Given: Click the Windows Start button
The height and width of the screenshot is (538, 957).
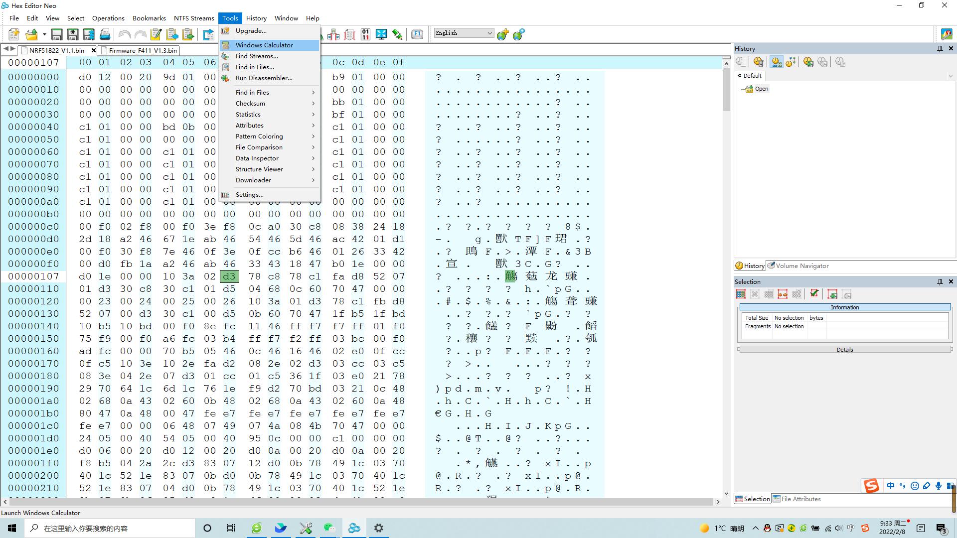Looking at the screenshot, I should pos(12,528).
